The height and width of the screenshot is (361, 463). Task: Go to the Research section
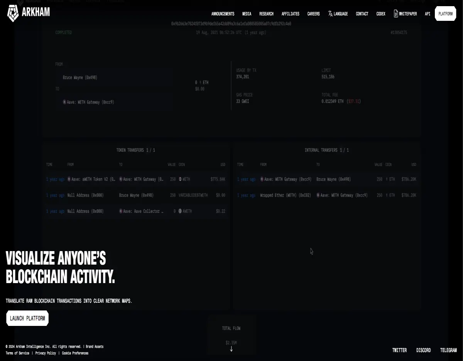266,14
